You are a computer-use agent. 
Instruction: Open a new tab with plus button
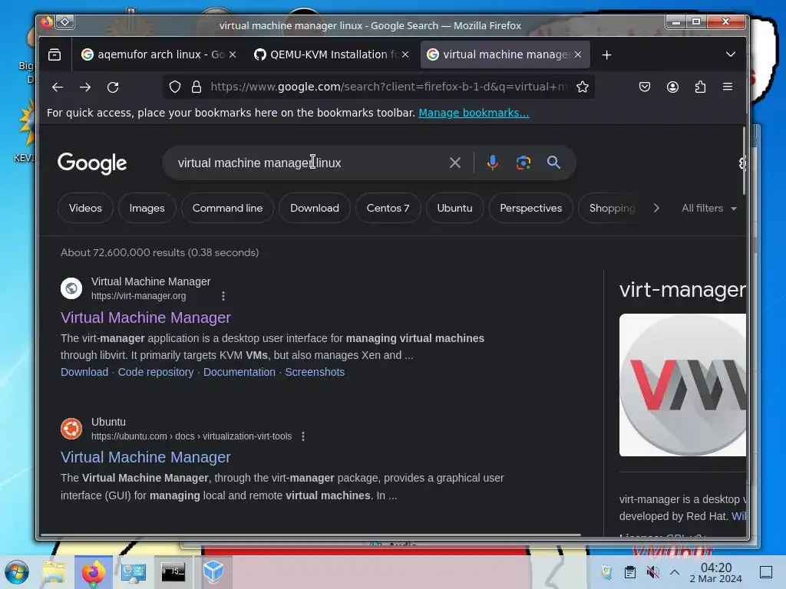[x=607, y=54]
